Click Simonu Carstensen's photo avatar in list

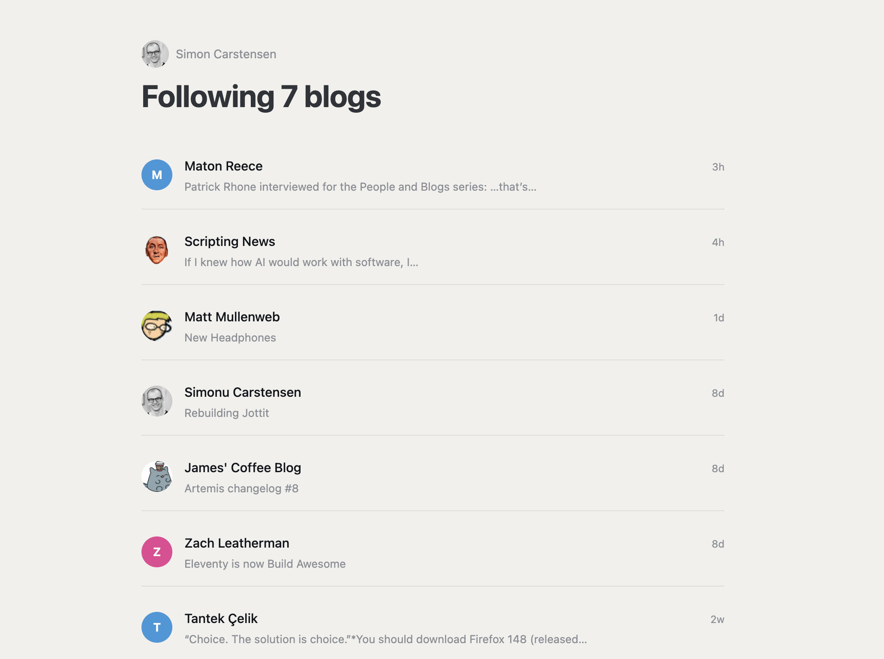tap(157, 401)
